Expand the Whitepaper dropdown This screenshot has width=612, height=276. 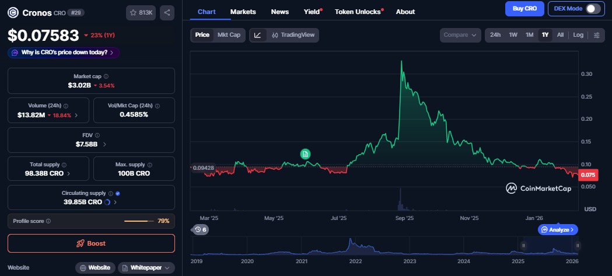pyautogui.click(x=146, y=268)
